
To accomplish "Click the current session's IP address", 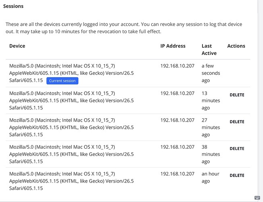I will point(177,66).
